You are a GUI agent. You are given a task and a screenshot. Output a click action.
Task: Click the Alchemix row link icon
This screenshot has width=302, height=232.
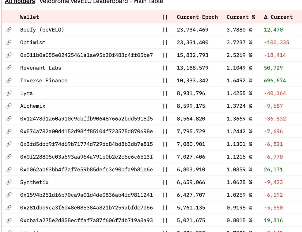[9, 106]
